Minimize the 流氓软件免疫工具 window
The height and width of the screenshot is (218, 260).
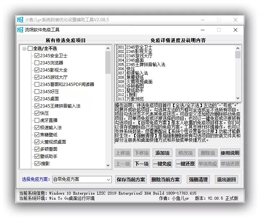[x=203, y=30]
